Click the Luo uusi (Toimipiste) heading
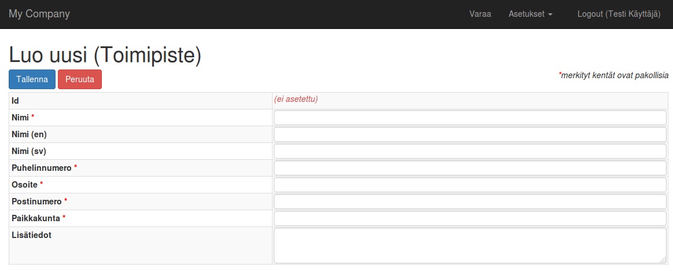 point(105,56)
